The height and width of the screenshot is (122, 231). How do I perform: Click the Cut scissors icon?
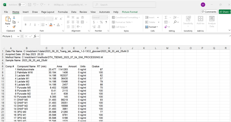pyautogui.click(x=14, y=18)
